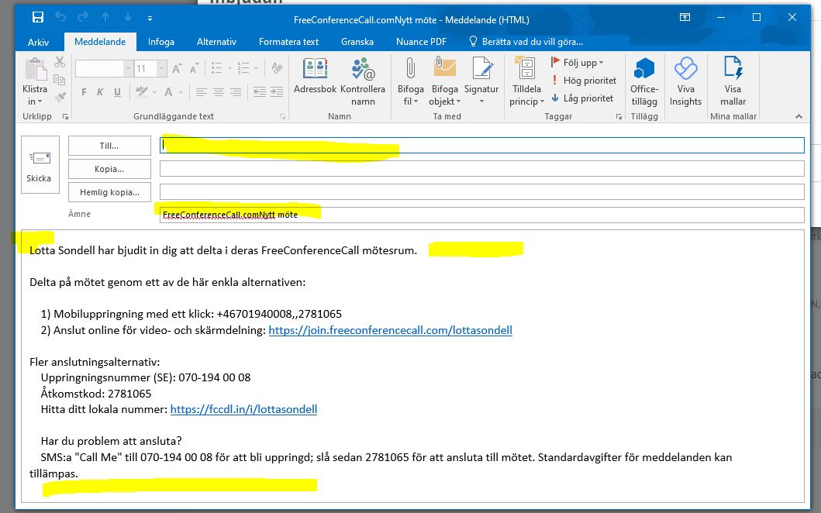This screenshot has height=513, width=821.
Task: Toggle italic (K) formatting
Action: click(100, 92)
